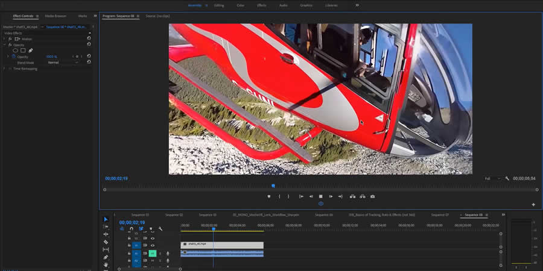Toggle V1 track output eye

(x=153, y=246)
